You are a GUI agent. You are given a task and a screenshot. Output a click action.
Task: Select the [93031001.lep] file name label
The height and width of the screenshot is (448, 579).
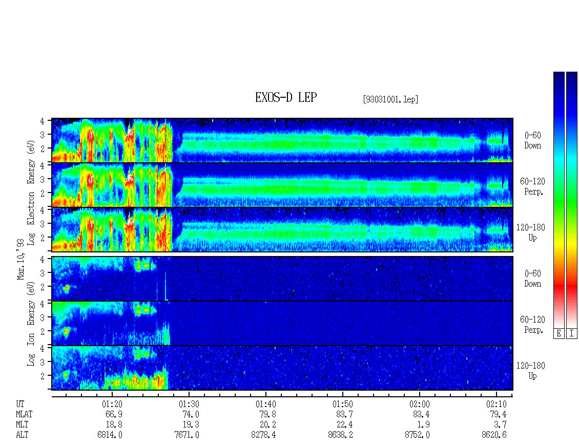(x=390, y=99)
